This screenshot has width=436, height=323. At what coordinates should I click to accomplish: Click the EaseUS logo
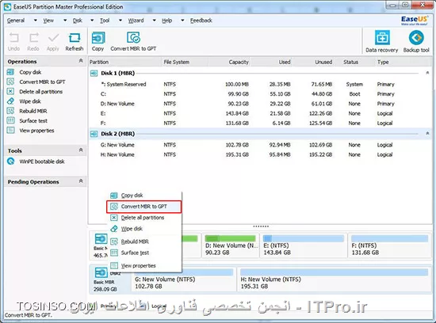point(414,21)
